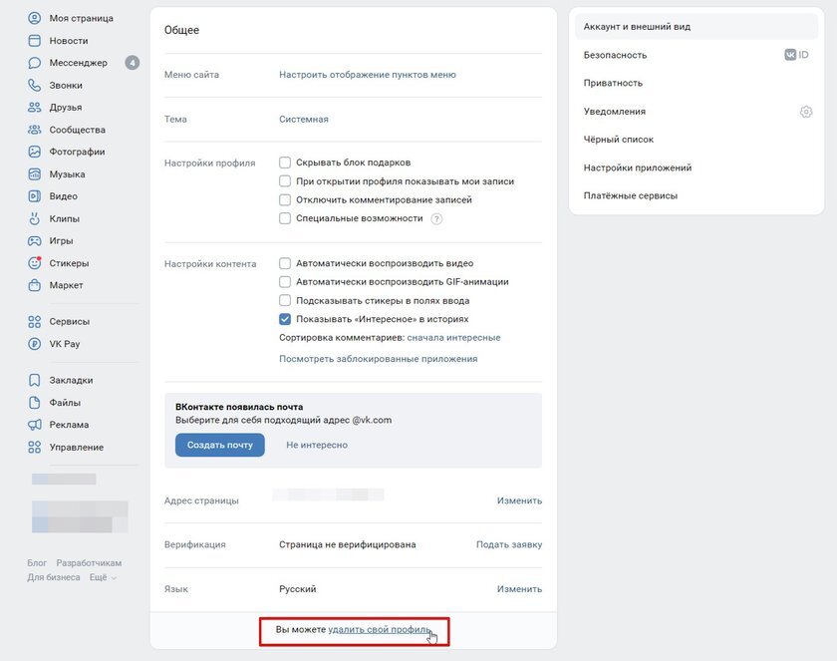Open the Music icon in the left menu
This screenshot has height=661, width=837.
click(34, 174)
